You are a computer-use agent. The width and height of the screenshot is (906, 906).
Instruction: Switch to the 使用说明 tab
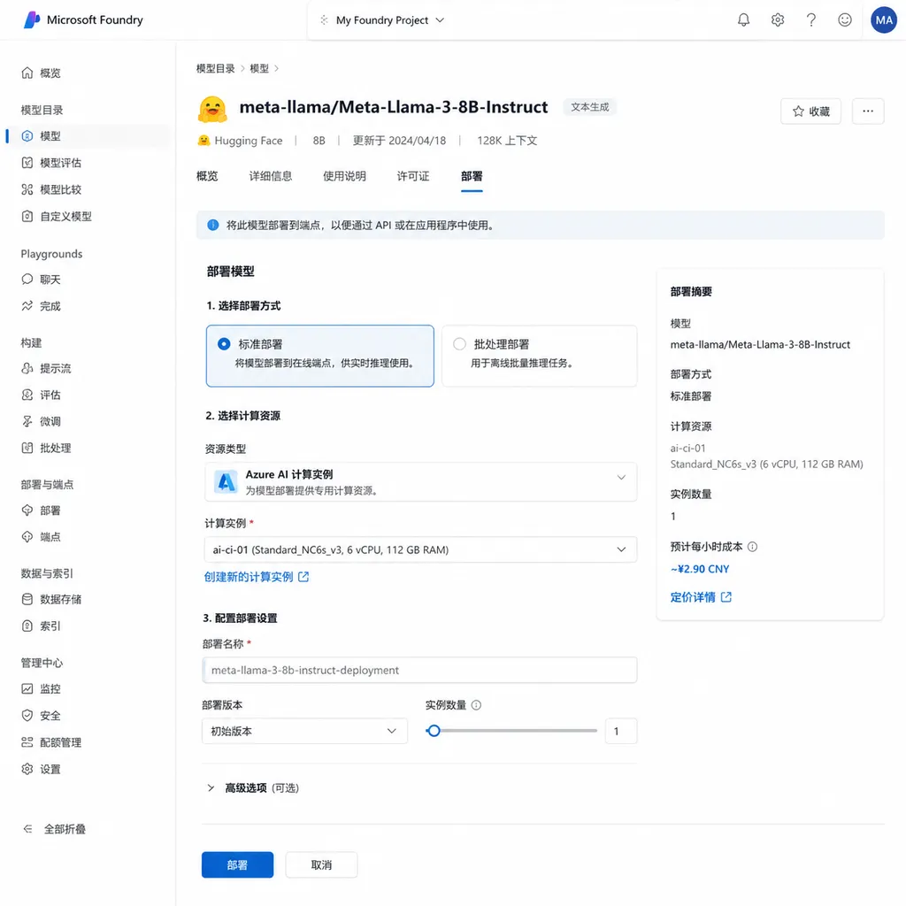click(344, 176)
